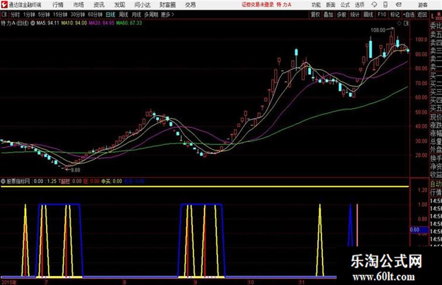This screenshot has height=285, width=442.
Task: Click the MA60: 67.33 indicator label
Action: point(129,23)
